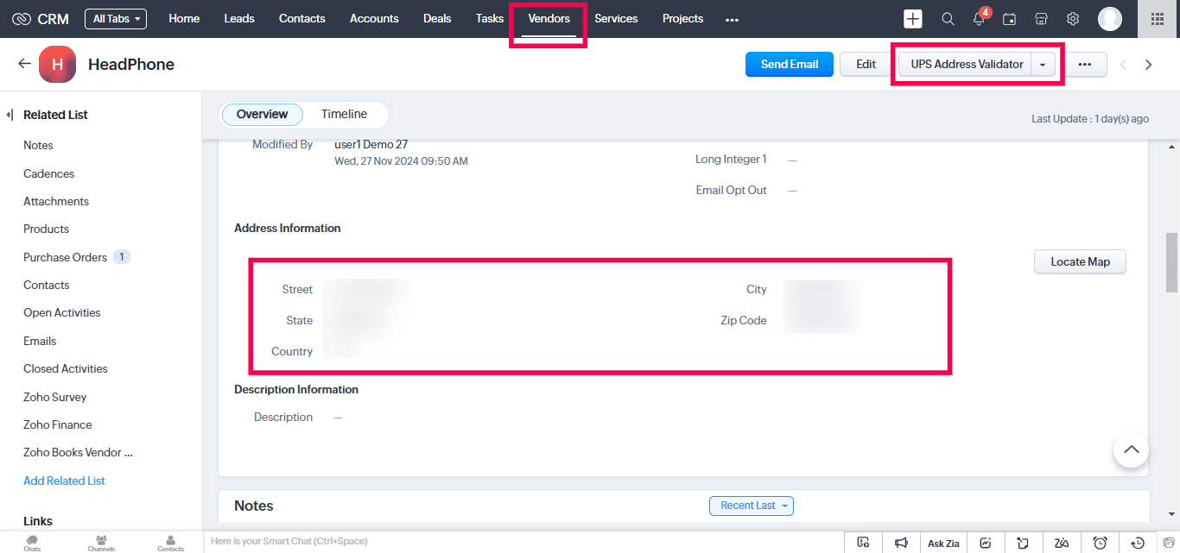Open the recent items history icon
This screenshot has width=1180, height=553.
[1139, 543]
